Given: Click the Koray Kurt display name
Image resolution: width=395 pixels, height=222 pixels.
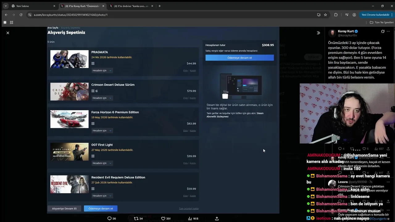Looking at the screenshot, I should point(346,31).
